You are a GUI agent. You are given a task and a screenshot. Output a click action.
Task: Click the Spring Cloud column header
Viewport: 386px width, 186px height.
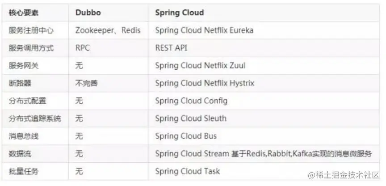tap(179, 13)
